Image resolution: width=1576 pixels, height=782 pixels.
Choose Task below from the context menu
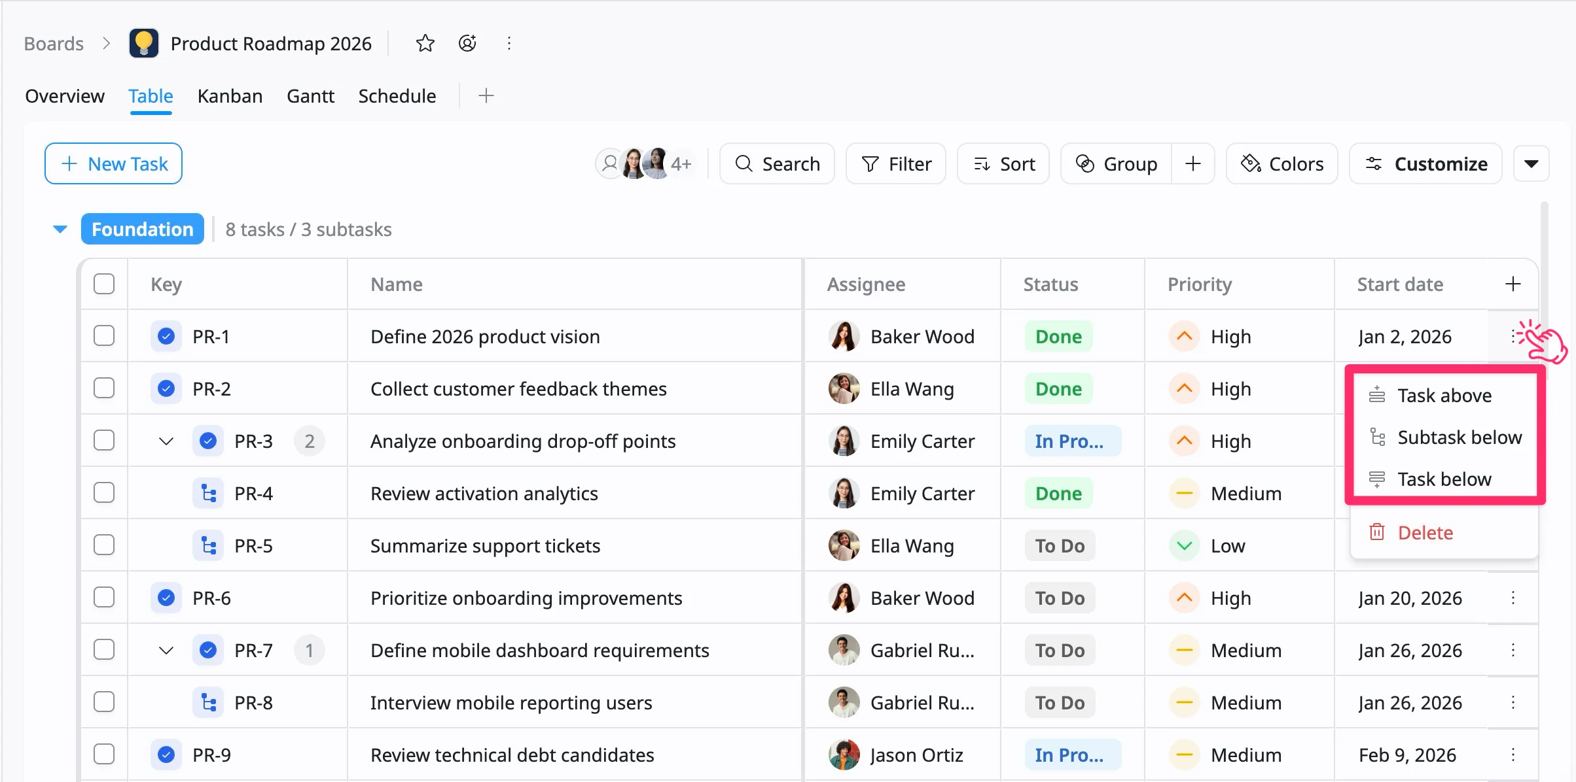1444,479
